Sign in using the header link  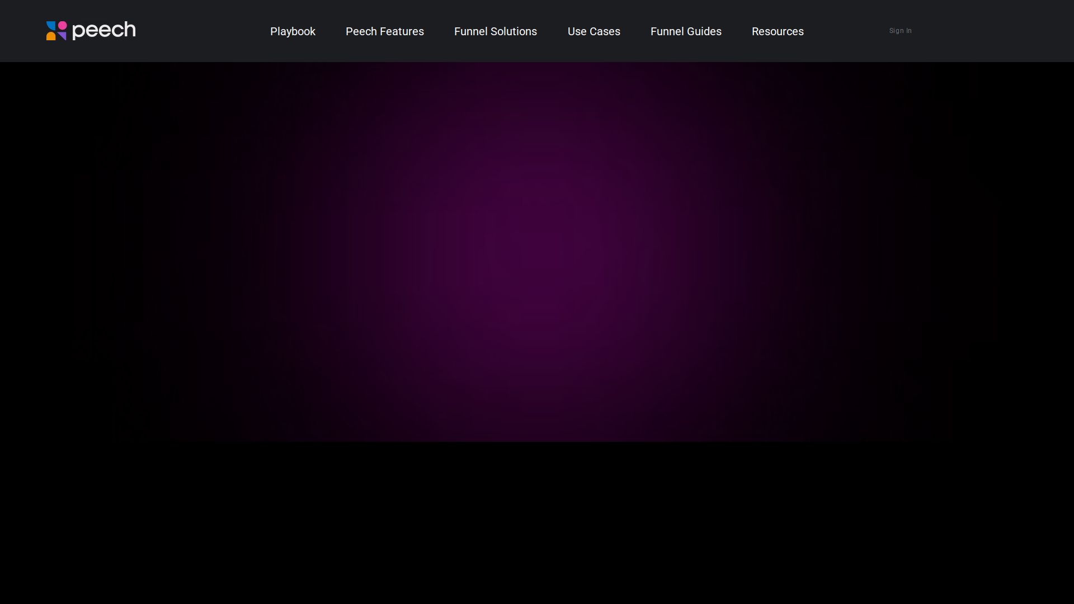(900, 31)
